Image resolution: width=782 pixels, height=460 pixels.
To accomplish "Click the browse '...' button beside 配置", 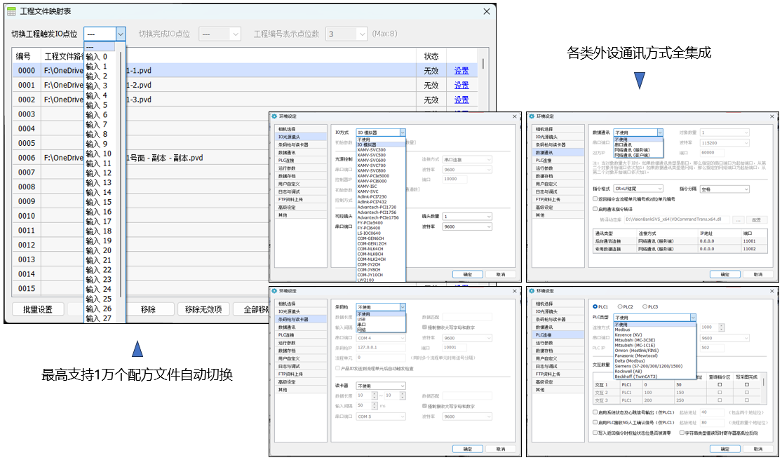I will click(738, 219).
